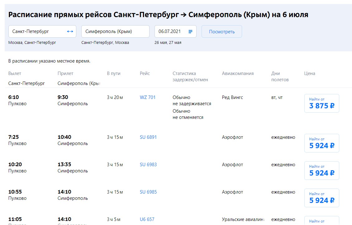Select 26 мая, 27 мая date suggestion
Viewport: 352px width, 225px height.
click(x=168, y=43)
